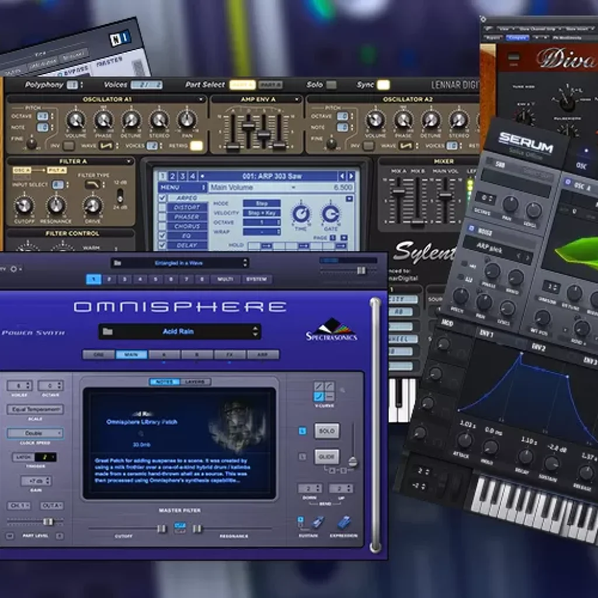Uncheck the DELAY effect checkbox in Sylenth1
The height and width of the screenshot is (598, 598).
pos(163,245)
